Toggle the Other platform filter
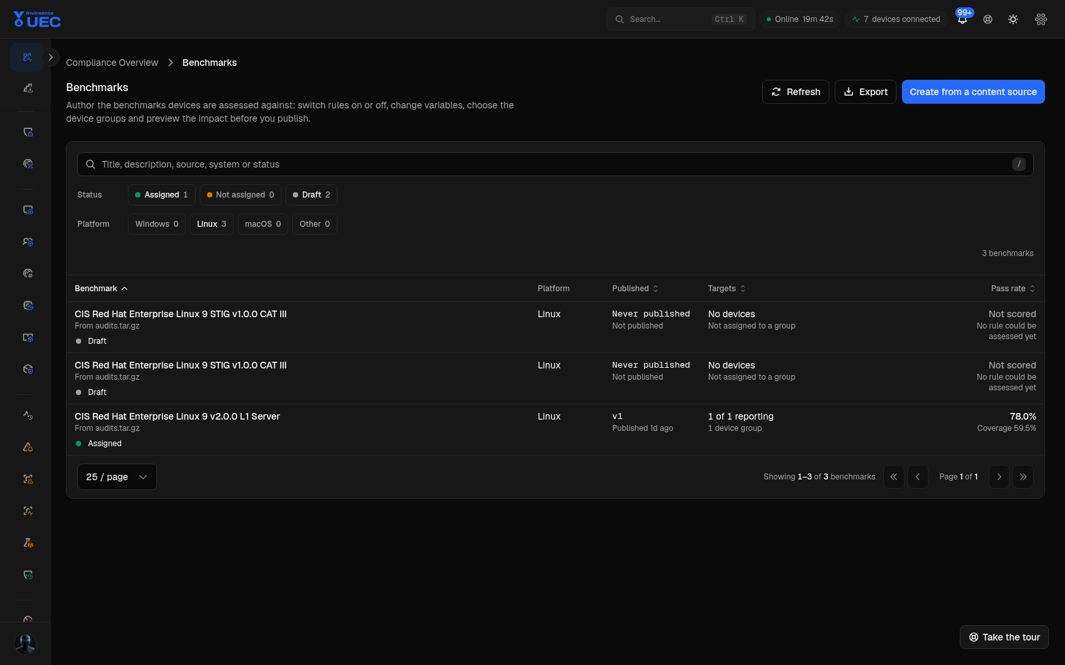 (315, 224)
